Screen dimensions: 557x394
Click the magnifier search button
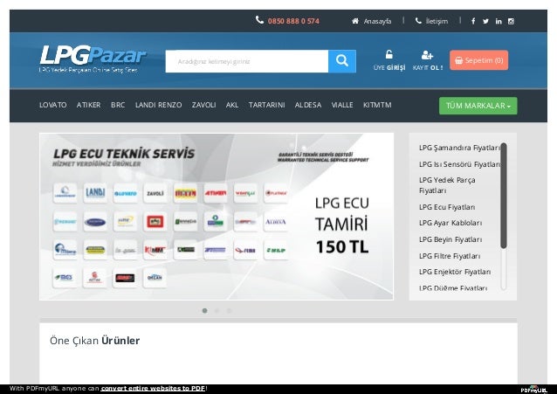pos(342,61)
